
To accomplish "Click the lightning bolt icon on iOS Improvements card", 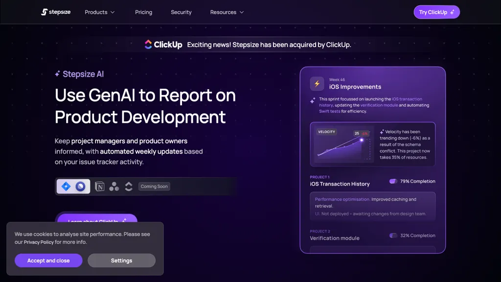I will pos(317,84).
